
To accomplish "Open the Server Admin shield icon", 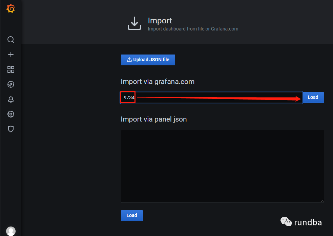I will tap(11, 129).
